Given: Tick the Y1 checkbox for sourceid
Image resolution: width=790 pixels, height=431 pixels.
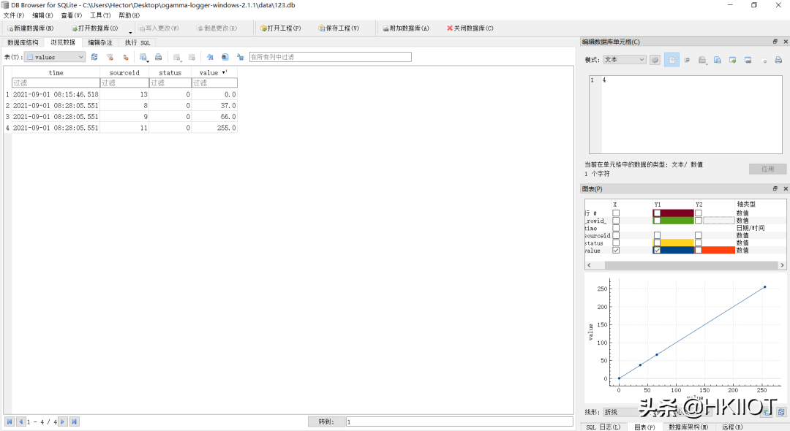Looking at the screenshot, I should point(657,235).
